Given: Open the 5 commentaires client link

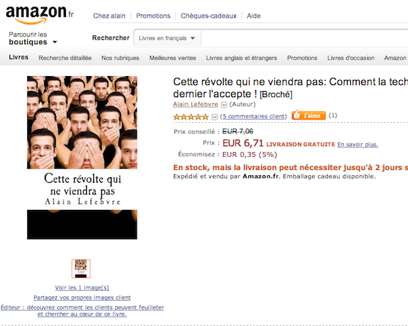Looking at the screenshot, I should [x=254, y=116].
